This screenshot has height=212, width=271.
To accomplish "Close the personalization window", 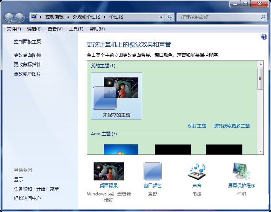I will pos(259,4).
